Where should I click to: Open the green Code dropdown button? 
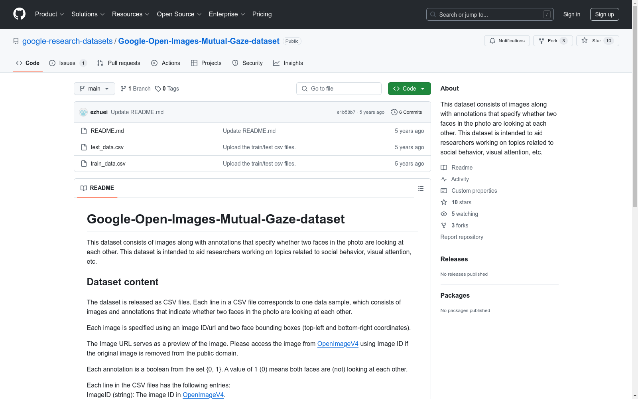coord(410,89)
